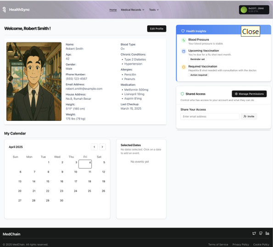Expand the Medical Records dropdown menu
The height and width of the screenshot is (247, 273).
pyautogui.click(x=133, y=10)
